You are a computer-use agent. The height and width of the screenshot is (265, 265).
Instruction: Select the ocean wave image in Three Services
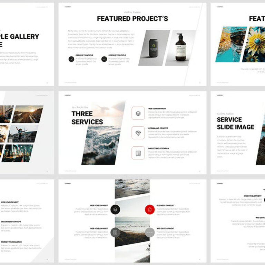pyautogui.click(x=104, y=133)
